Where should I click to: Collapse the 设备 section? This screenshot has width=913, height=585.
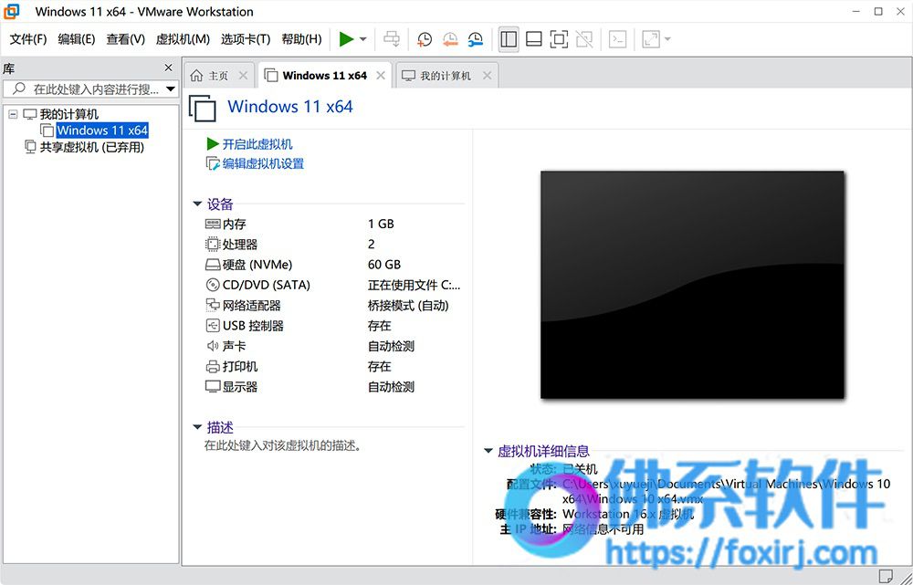pos(197,204)
